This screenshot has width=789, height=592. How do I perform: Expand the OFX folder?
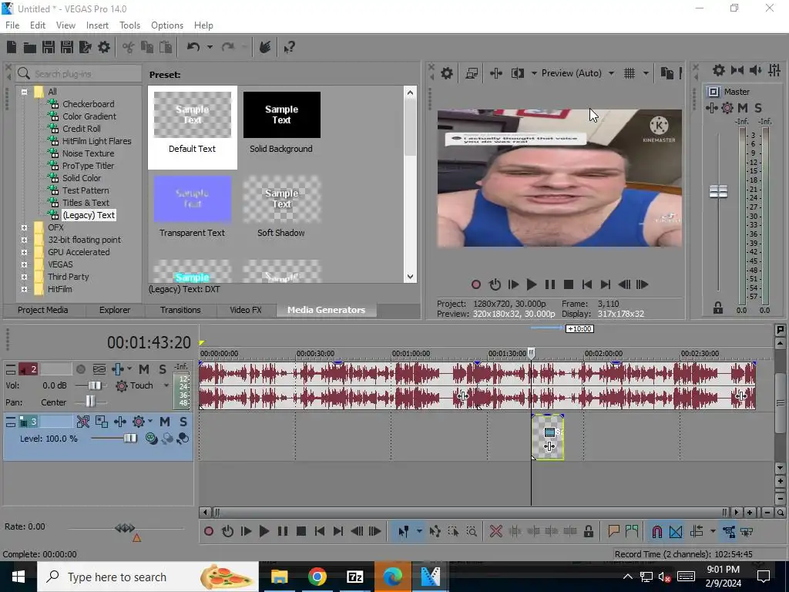(x=24, y=227)
